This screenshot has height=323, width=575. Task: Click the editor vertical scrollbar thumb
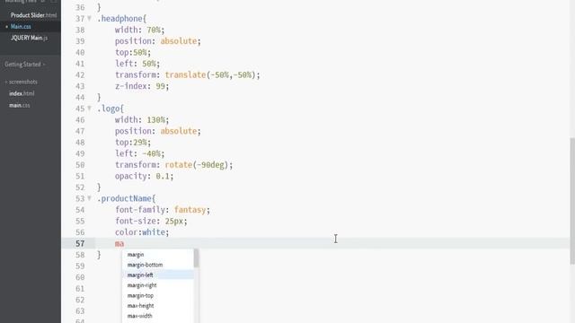point(572,201)
